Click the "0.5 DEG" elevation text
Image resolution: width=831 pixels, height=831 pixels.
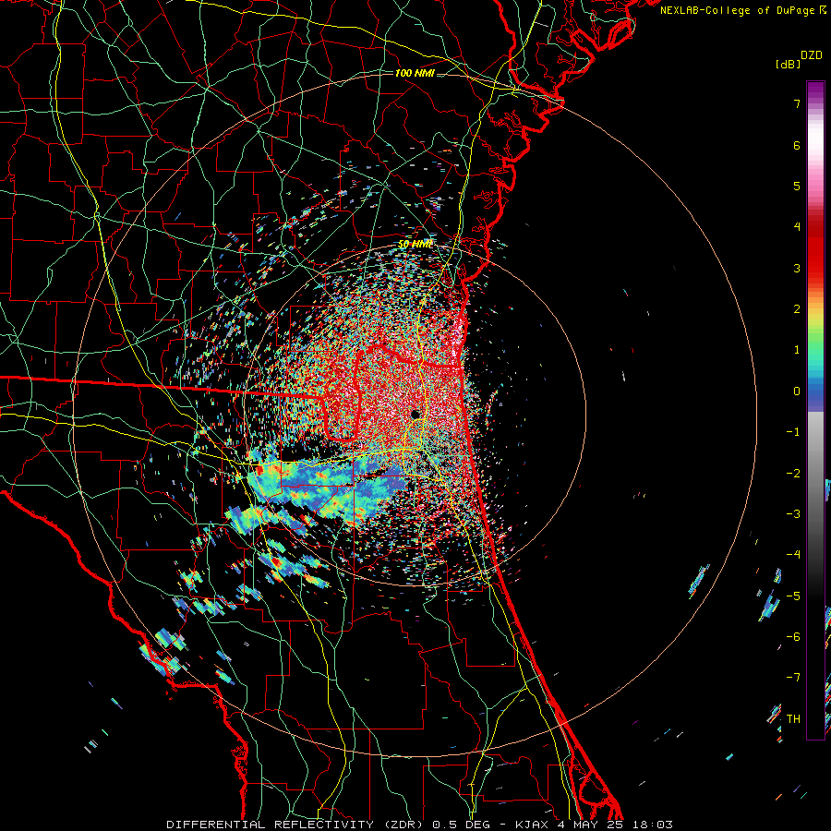pyautogui.click(x=461, y=825)
